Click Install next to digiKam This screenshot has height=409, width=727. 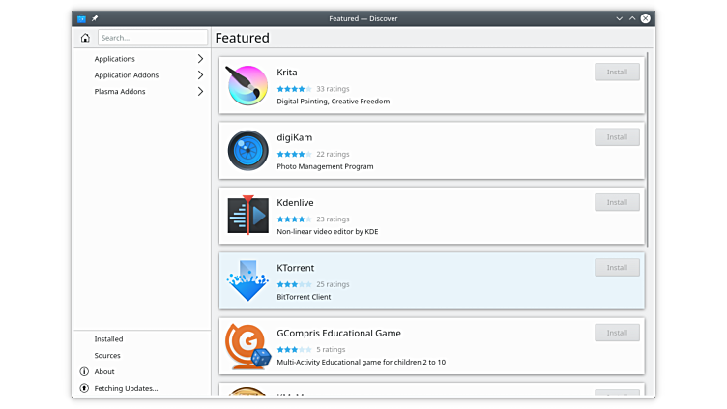(x=617, y=137)
